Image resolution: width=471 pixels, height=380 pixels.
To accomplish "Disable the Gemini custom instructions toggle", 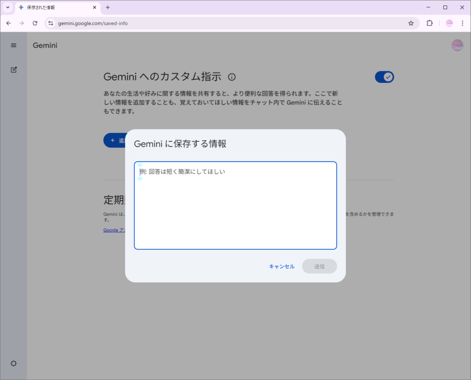I will click(x=384, y=77).
